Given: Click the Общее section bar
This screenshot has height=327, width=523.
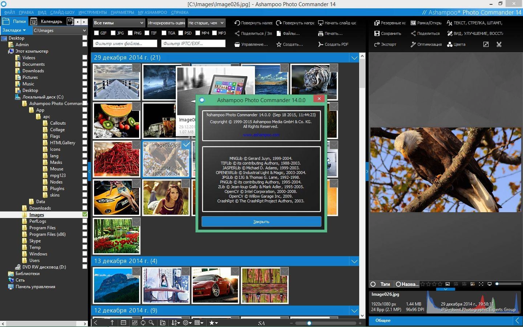Looking at the screenshot, I should [445, 320].
